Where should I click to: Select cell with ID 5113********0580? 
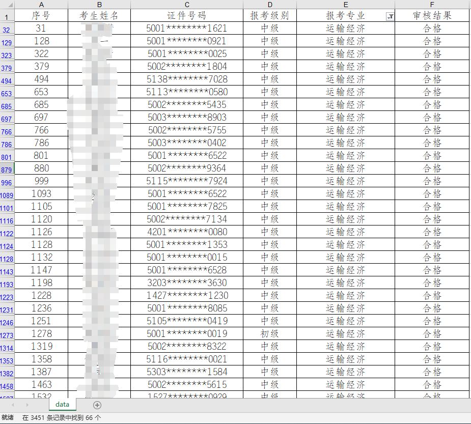pos(187,92)
